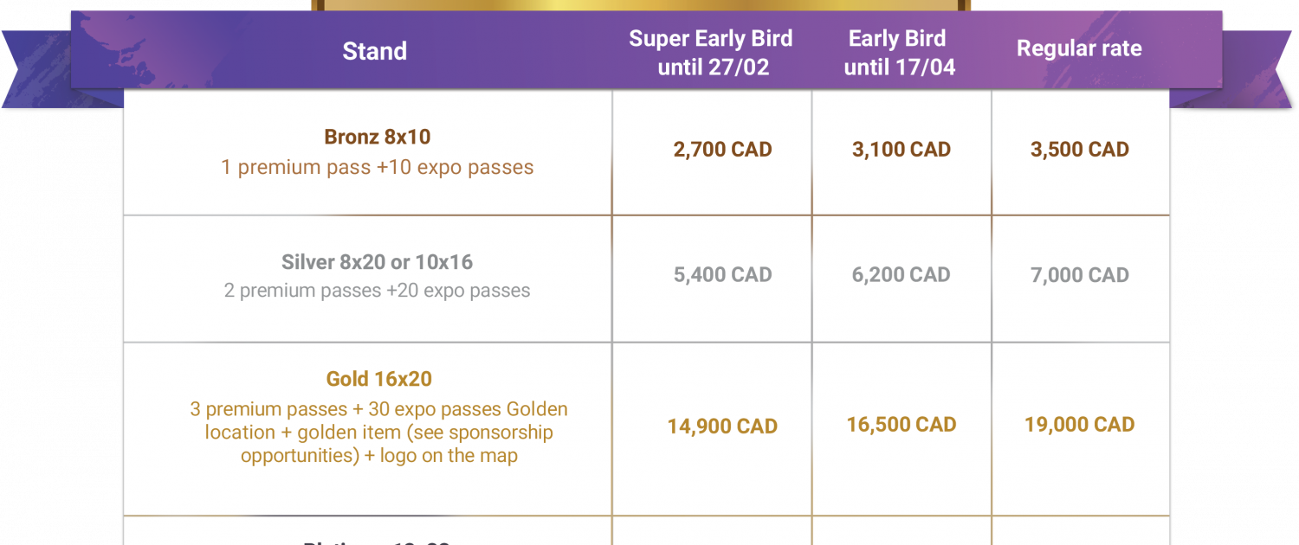Click the Early Bird until 17/04 header

(898, 52)
